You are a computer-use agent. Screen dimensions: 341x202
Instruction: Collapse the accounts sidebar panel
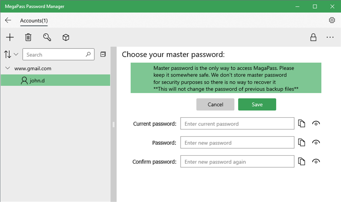pyautogui.click(x=103, y=54)
